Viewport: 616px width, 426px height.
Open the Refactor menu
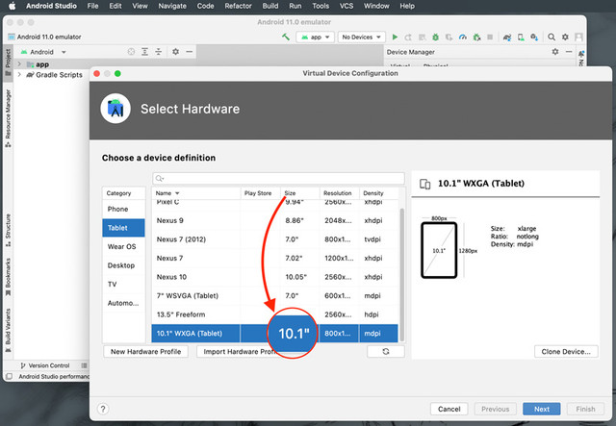coord(238,6)
